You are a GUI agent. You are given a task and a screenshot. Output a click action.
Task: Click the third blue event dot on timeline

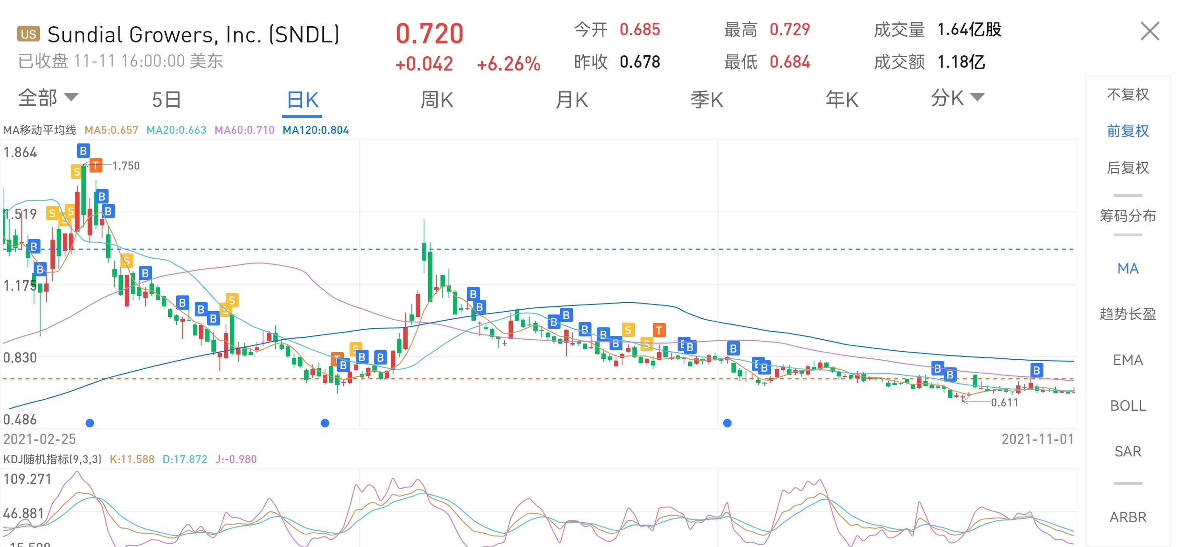(x=727, y=423)
